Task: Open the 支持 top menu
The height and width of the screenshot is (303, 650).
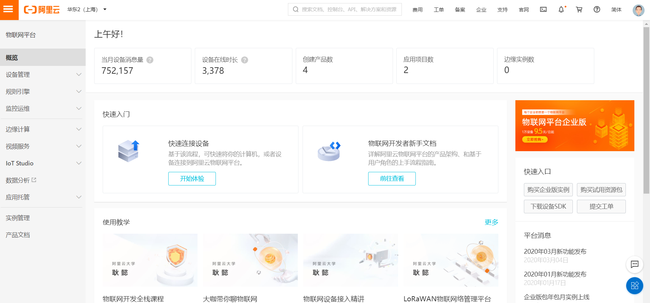Action: 502,10
